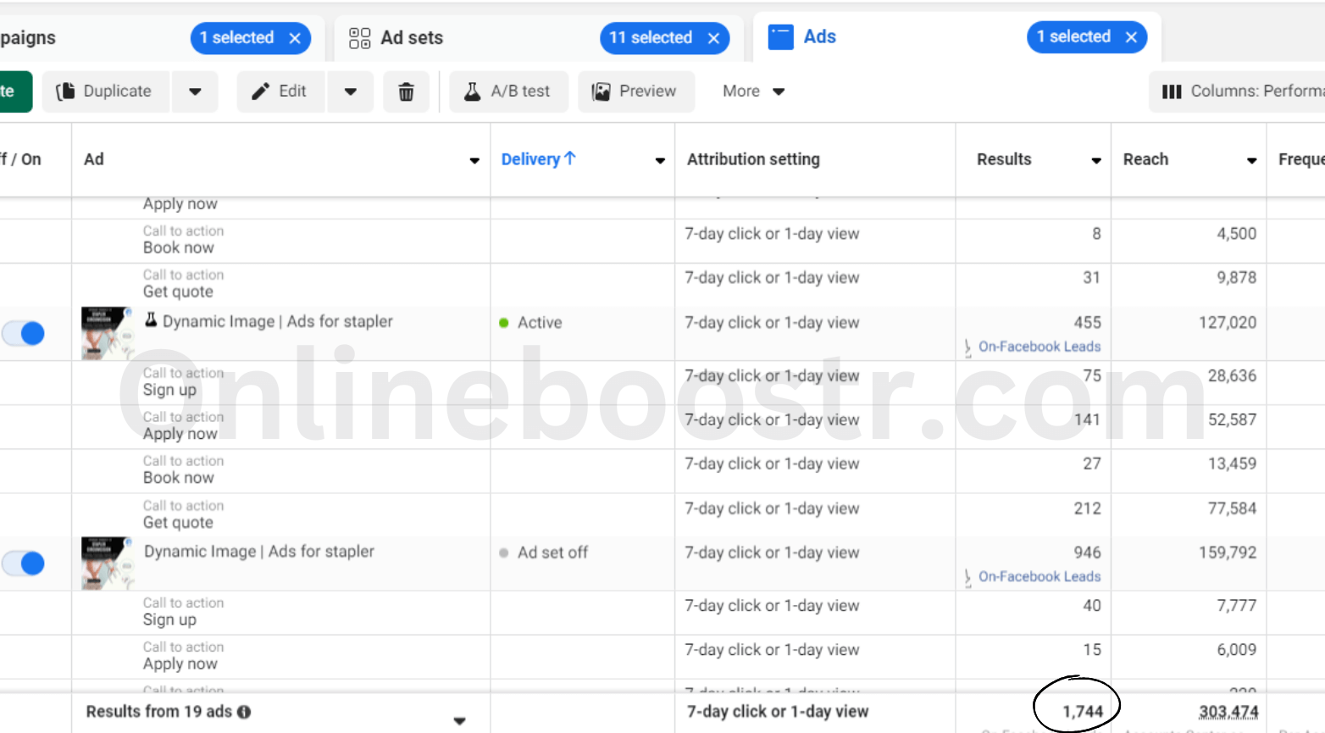The image size is (1325, 733).
Task: Open the Ad sets tab
Action: [411, 38]
